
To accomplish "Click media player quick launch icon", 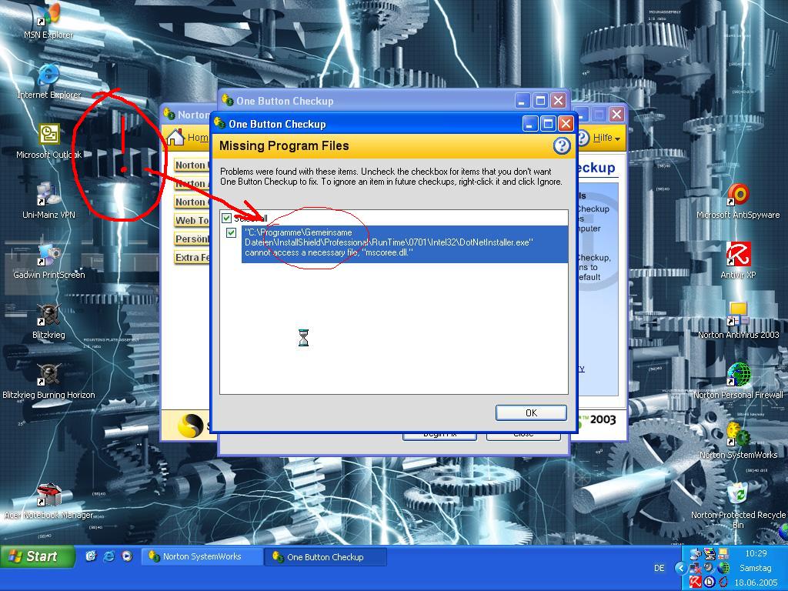I will [127, 556].
